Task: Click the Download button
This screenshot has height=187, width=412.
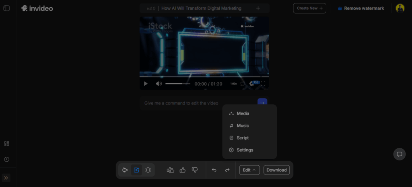Action: pos(276,170)
